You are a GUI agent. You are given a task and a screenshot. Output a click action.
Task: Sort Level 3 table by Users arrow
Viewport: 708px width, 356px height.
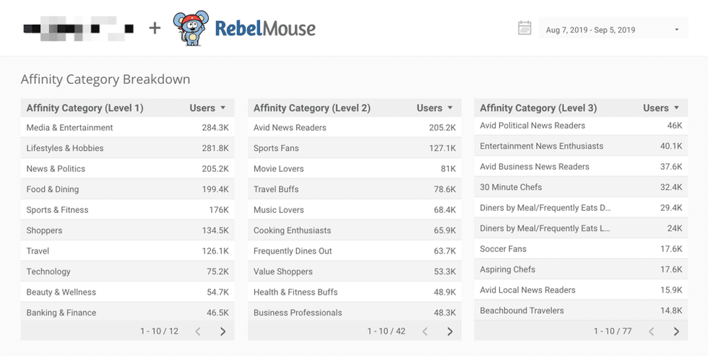coord(677,108)
